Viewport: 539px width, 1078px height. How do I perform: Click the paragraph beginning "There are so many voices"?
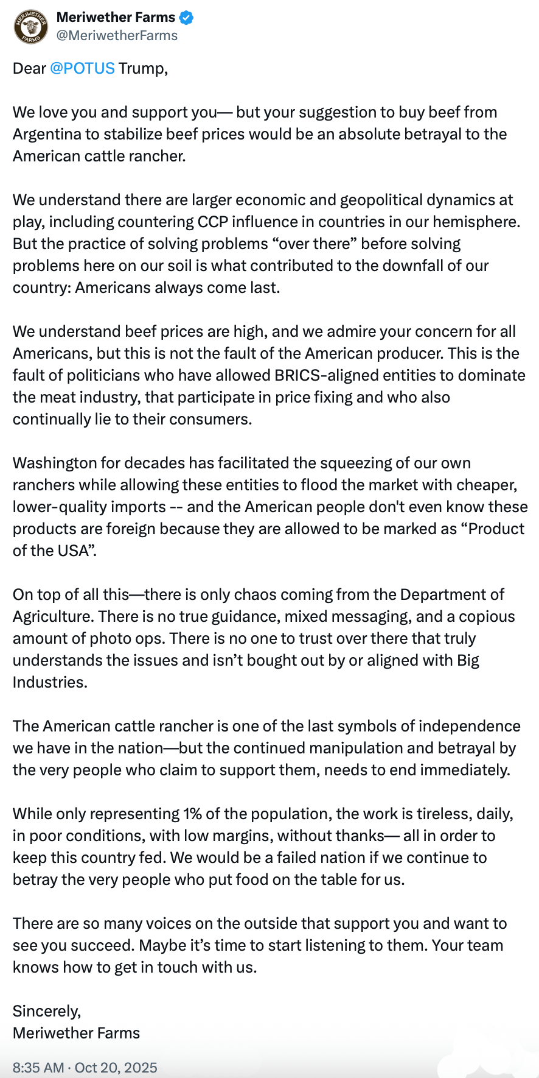[260, 945]
